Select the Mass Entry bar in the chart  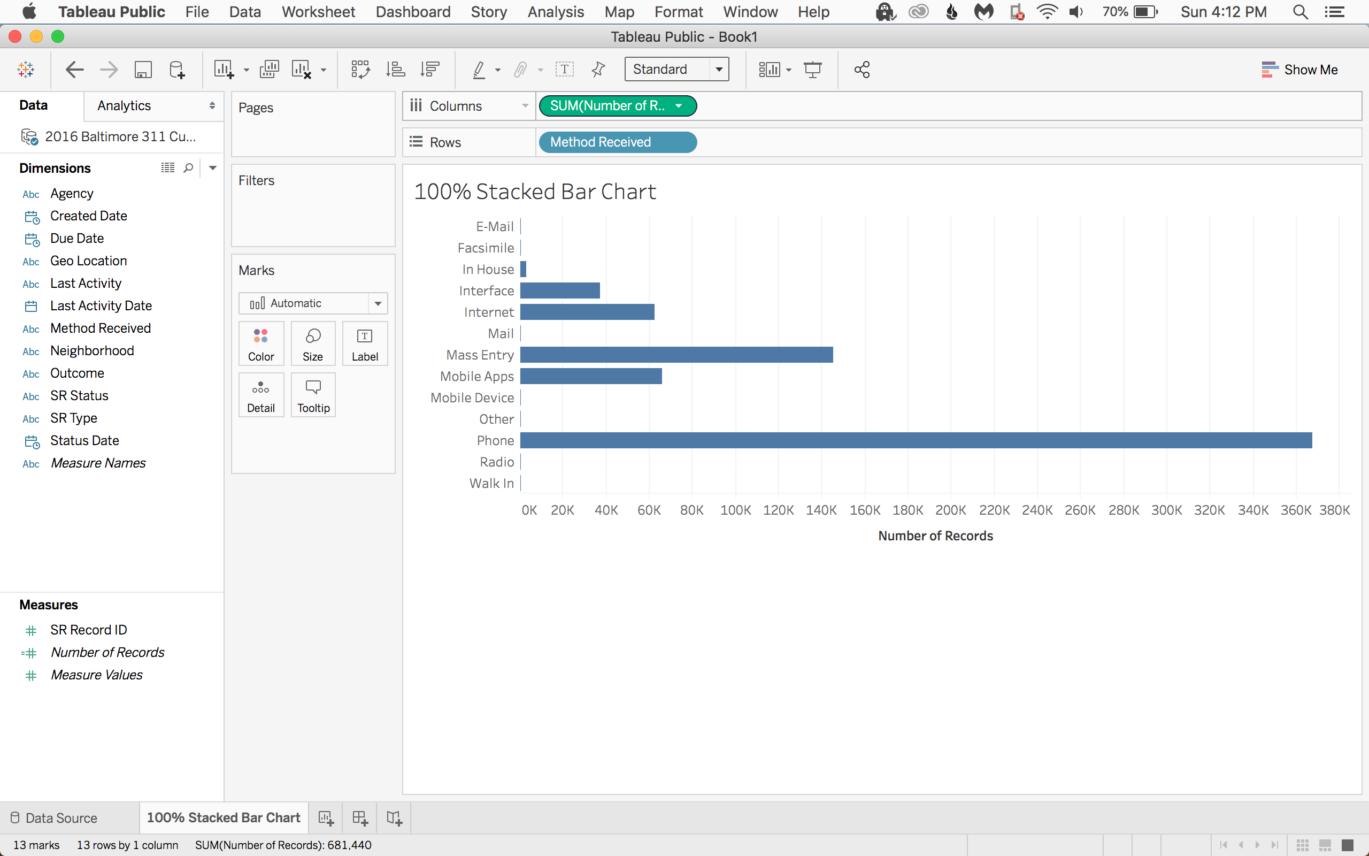pos(676,355)
